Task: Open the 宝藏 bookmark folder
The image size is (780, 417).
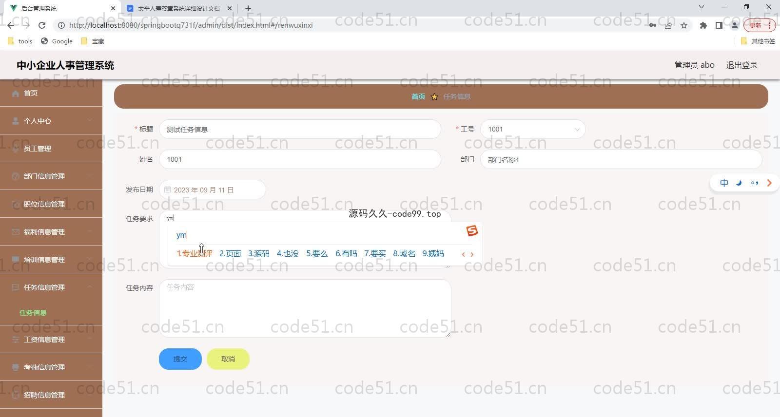Action: [93, 41]
